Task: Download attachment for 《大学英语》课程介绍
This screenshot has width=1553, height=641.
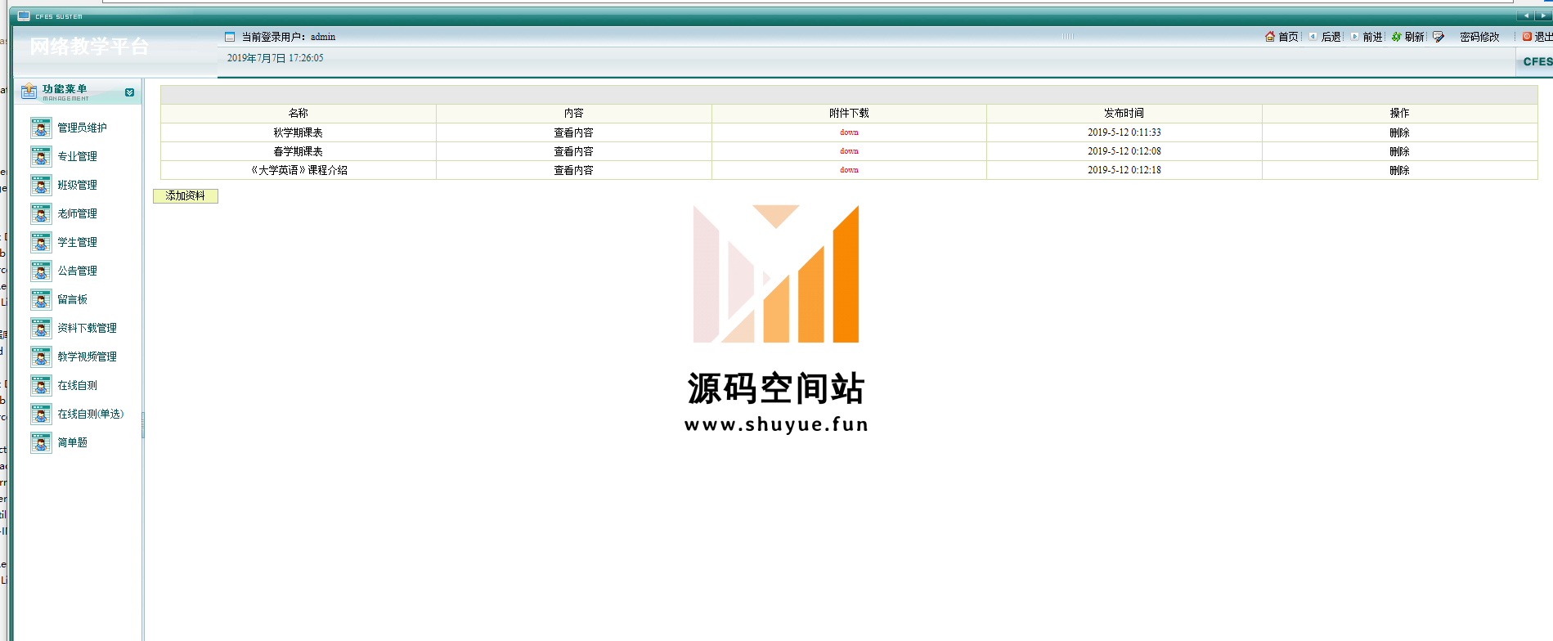Action: click(849, 170)
